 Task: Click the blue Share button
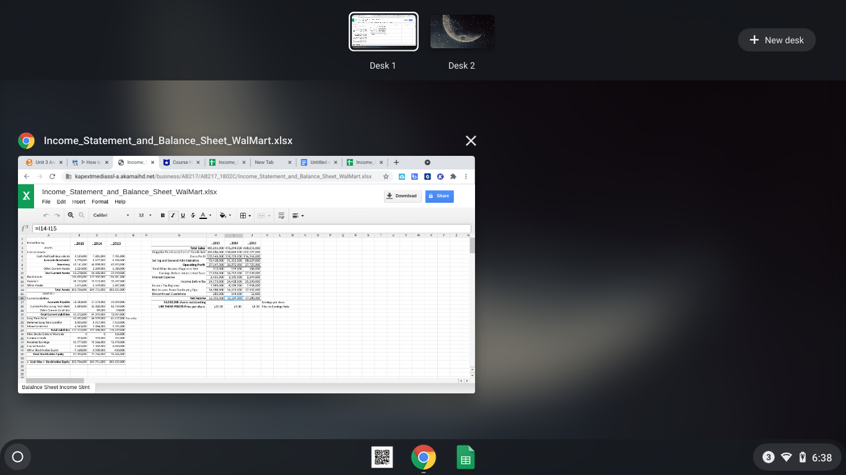pyautogui.click(x=439, y=196)
